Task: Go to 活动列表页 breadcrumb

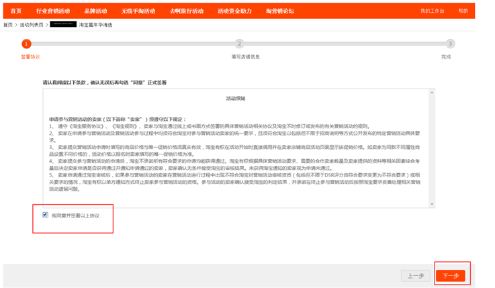Action: coord(32,25)
